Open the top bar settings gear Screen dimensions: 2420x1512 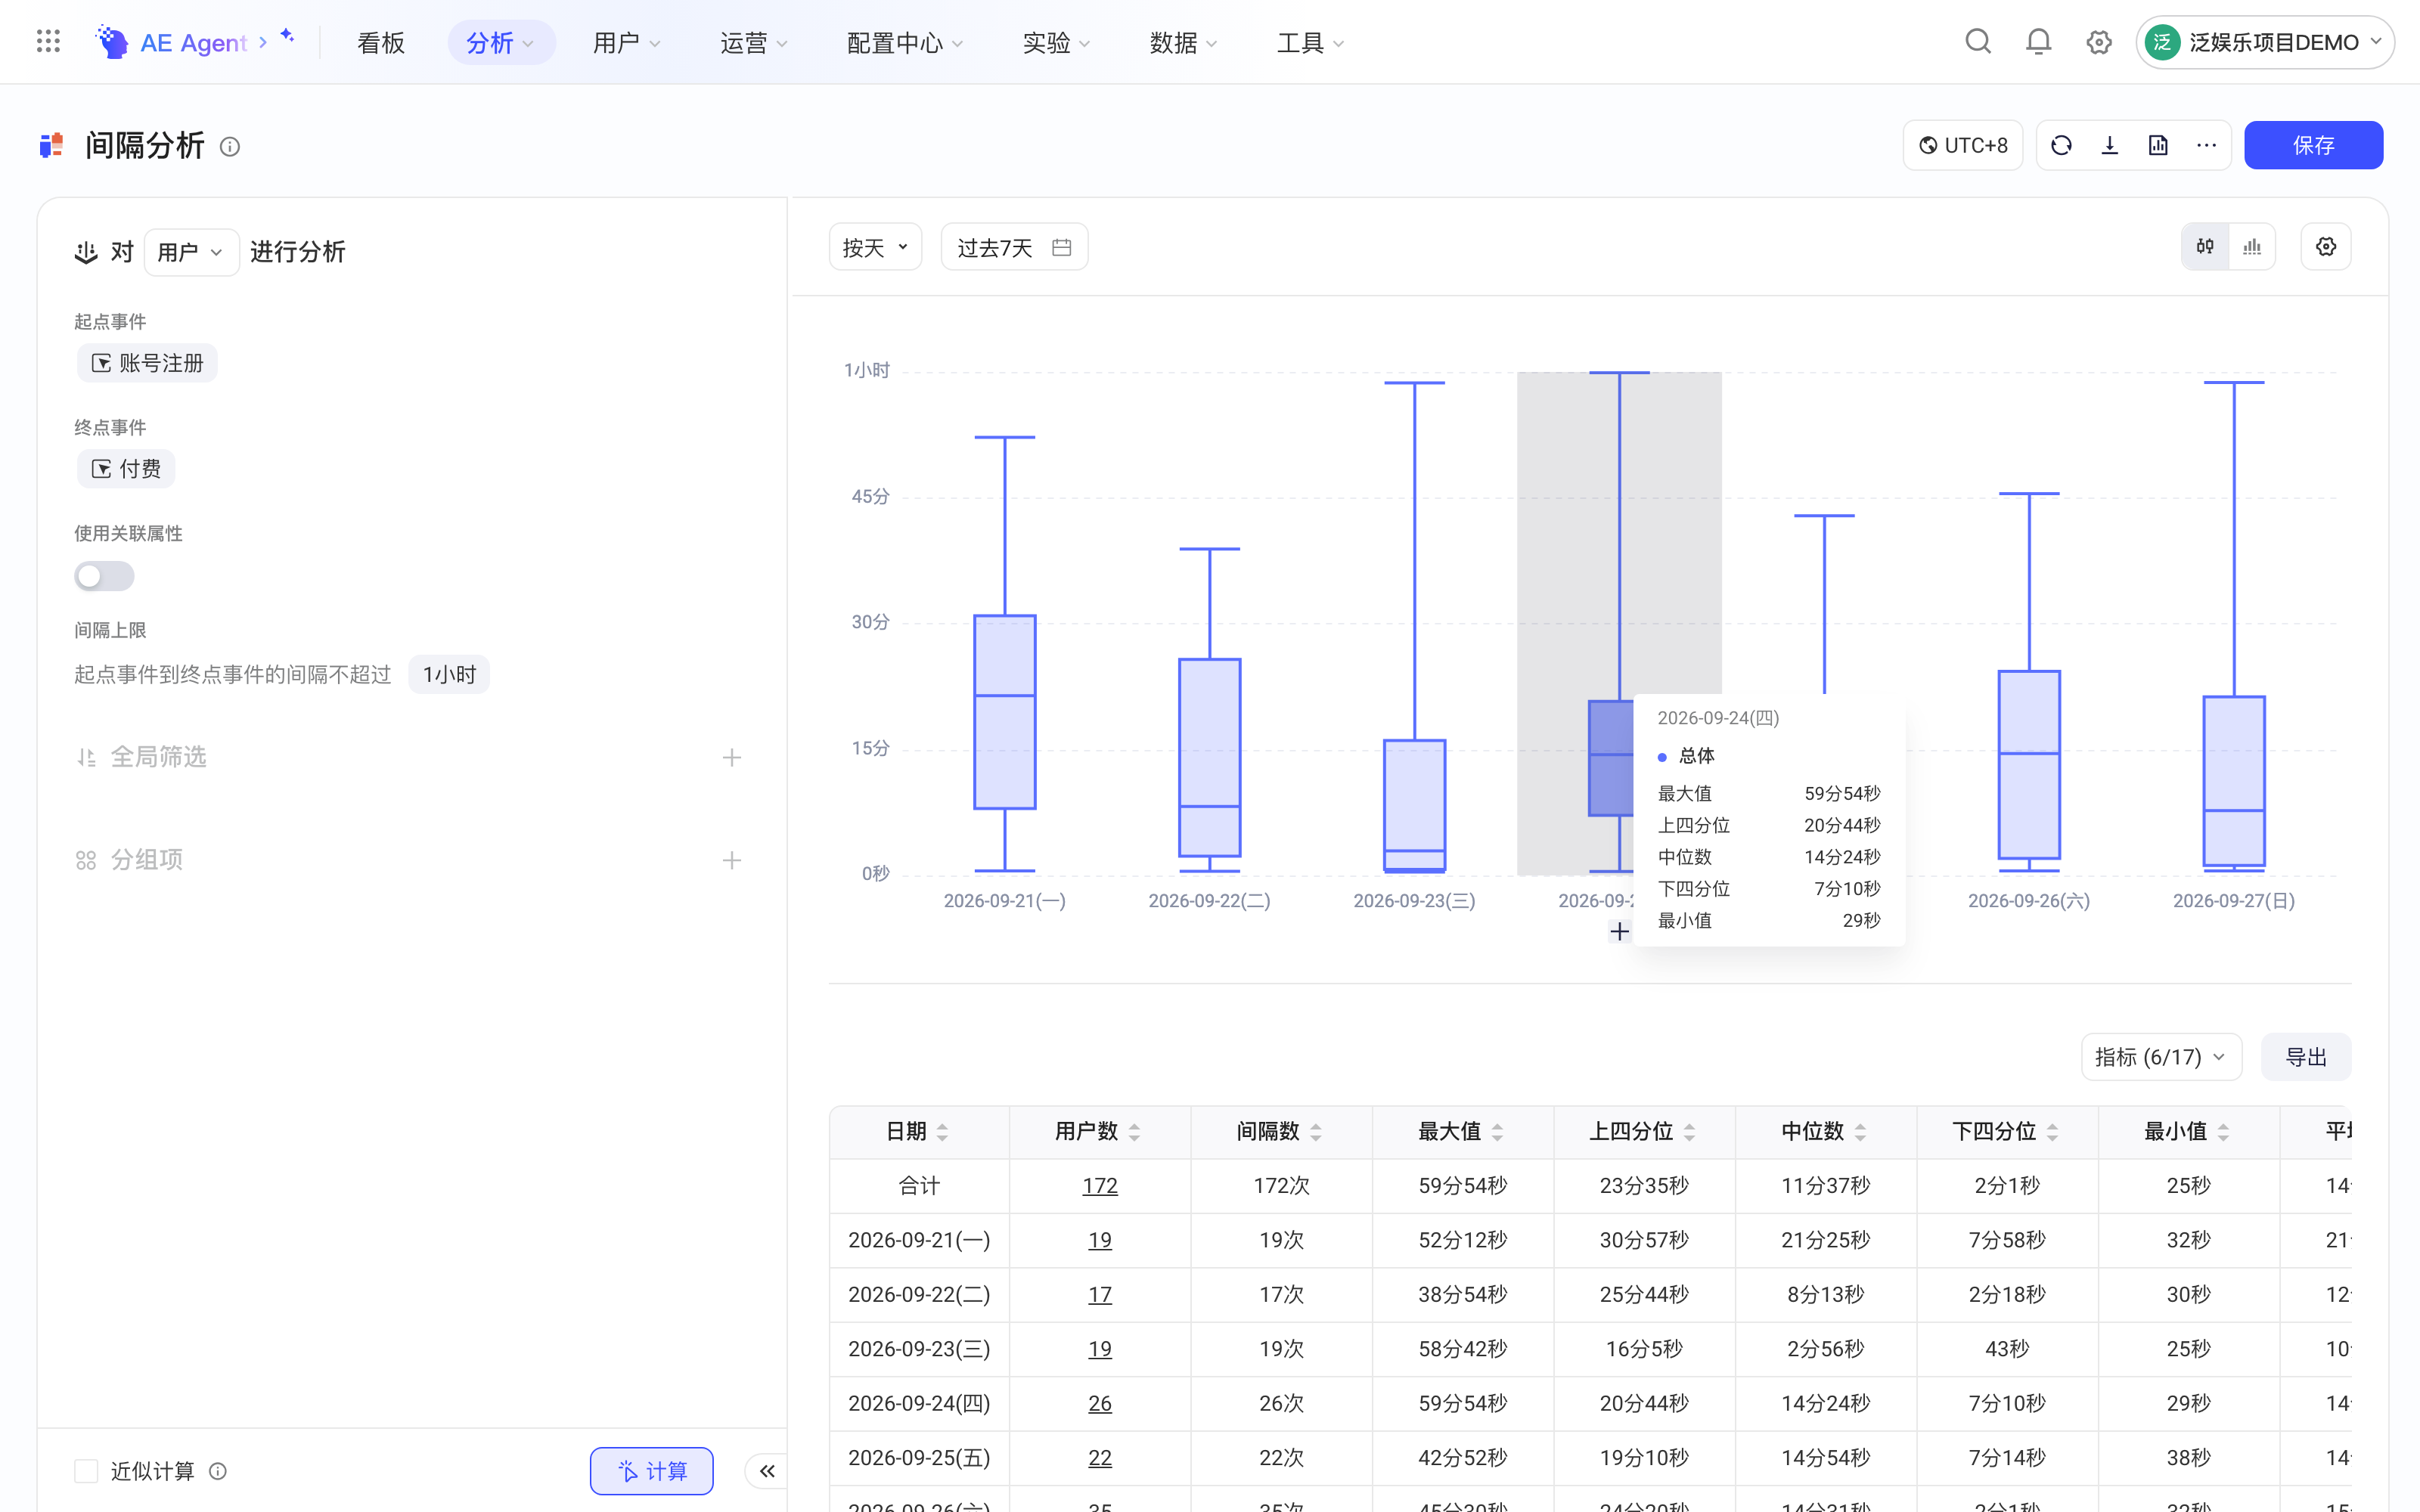click(x=2099, y=42)
